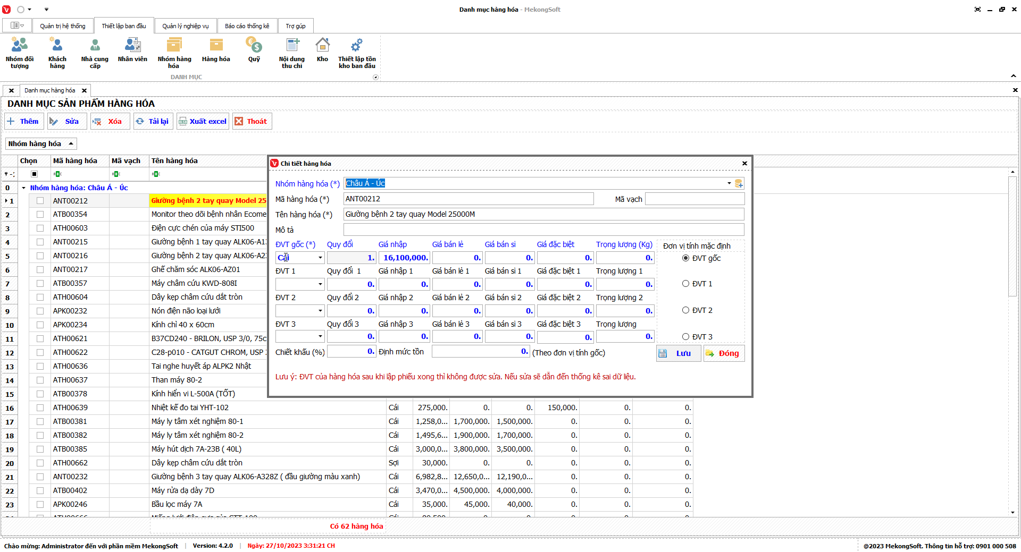Viewport: 1021px width, 552px height.
Task: Tick the checkbox for row ATB00354
Action: pyautogui.click(x=40, y=214)
